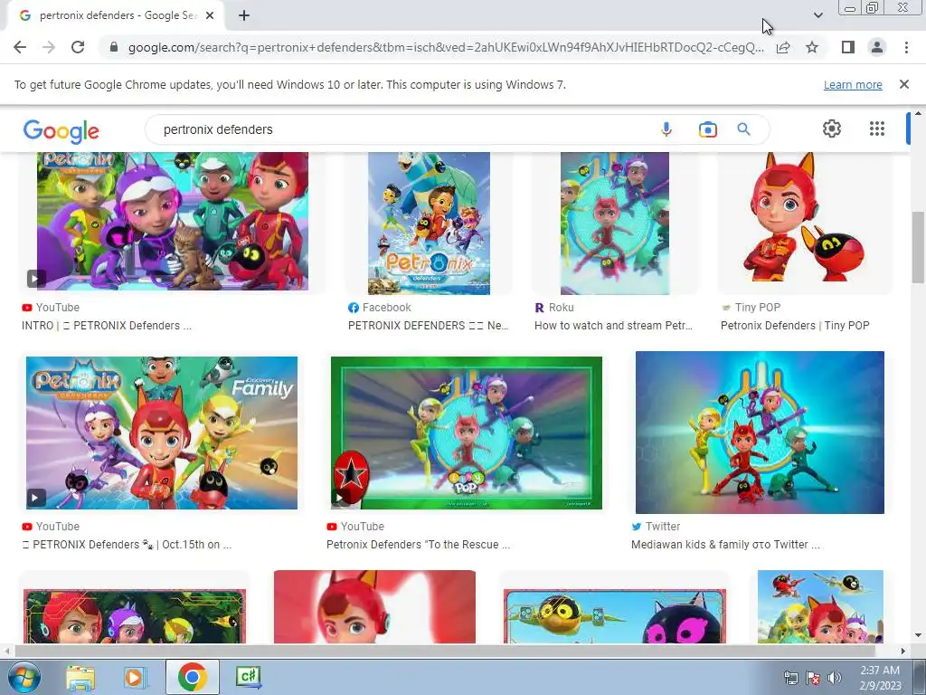Open the Facebook Petronix poster image
The width and height of the screenshot is (926, 695).
[429, 223]
